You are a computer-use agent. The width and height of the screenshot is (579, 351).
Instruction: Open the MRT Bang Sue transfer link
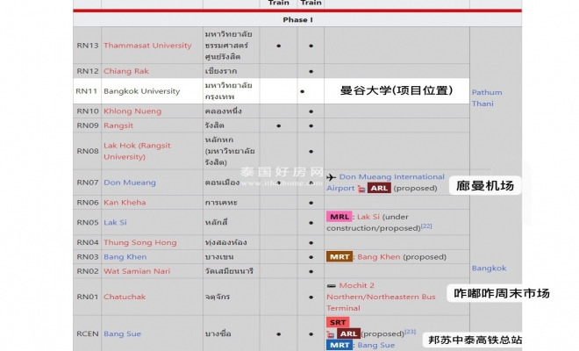(x=375, y=345)
